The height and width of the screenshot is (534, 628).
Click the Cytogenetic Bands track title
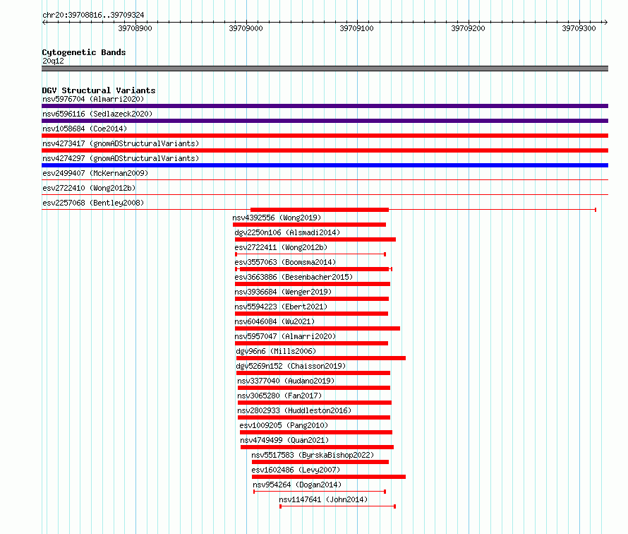[x=84, y=52]
